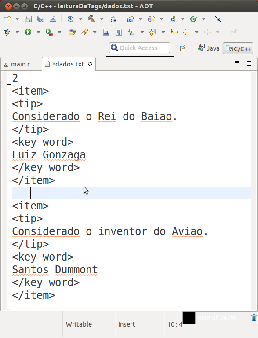Toggle Skip All Breakpoints icon
The width and height of the screenshot is (258, 338).
(218, 19)
